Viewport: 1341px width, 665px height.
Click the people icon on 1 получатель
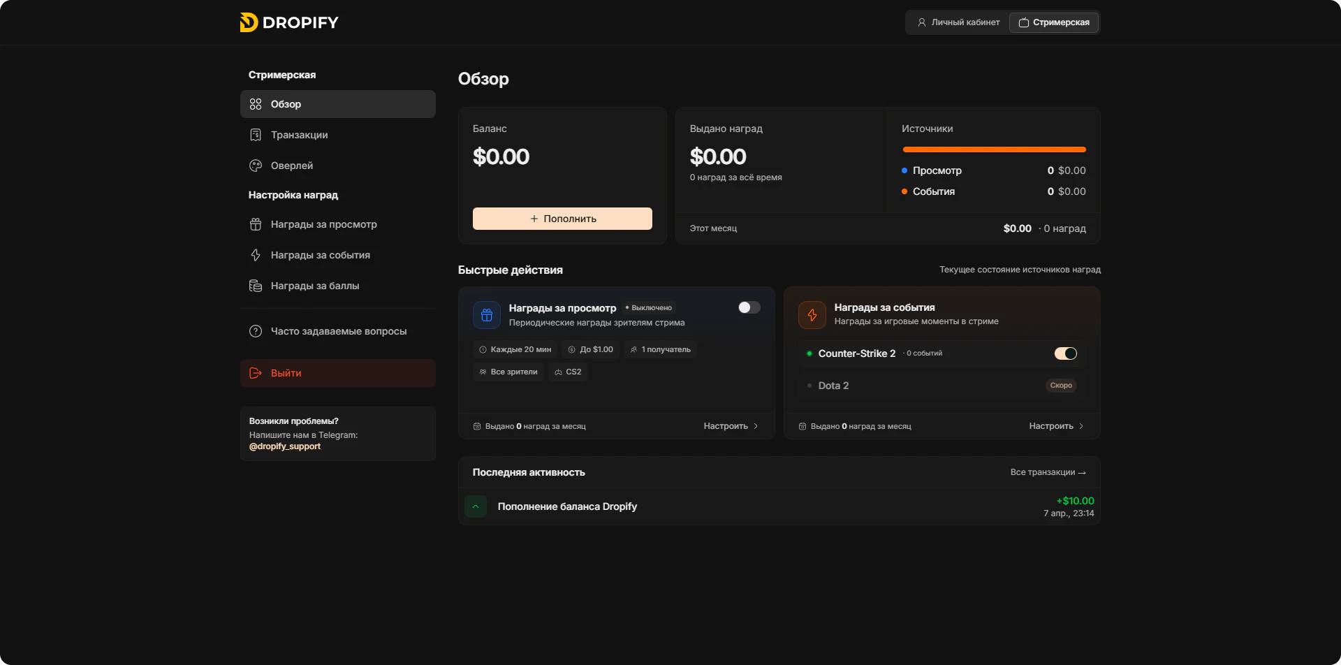point(633,349)
